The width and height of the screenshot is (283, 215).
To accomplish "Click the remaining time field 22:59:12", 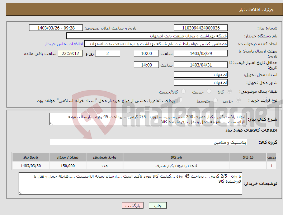I will (x=70, y=53).
